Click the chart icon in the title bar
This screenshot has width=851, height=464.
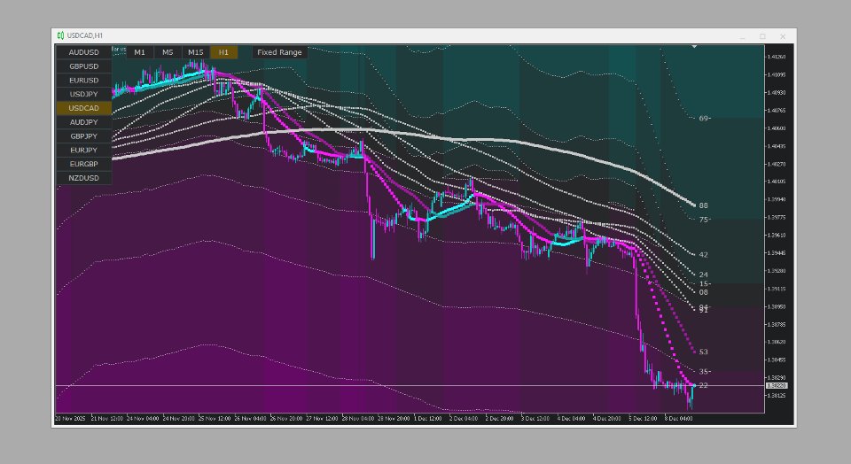click(x=60, y=35)
